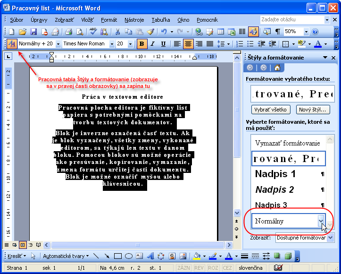
Task: Open the font name Times New Roman dropdown
Action: [112, 44]
